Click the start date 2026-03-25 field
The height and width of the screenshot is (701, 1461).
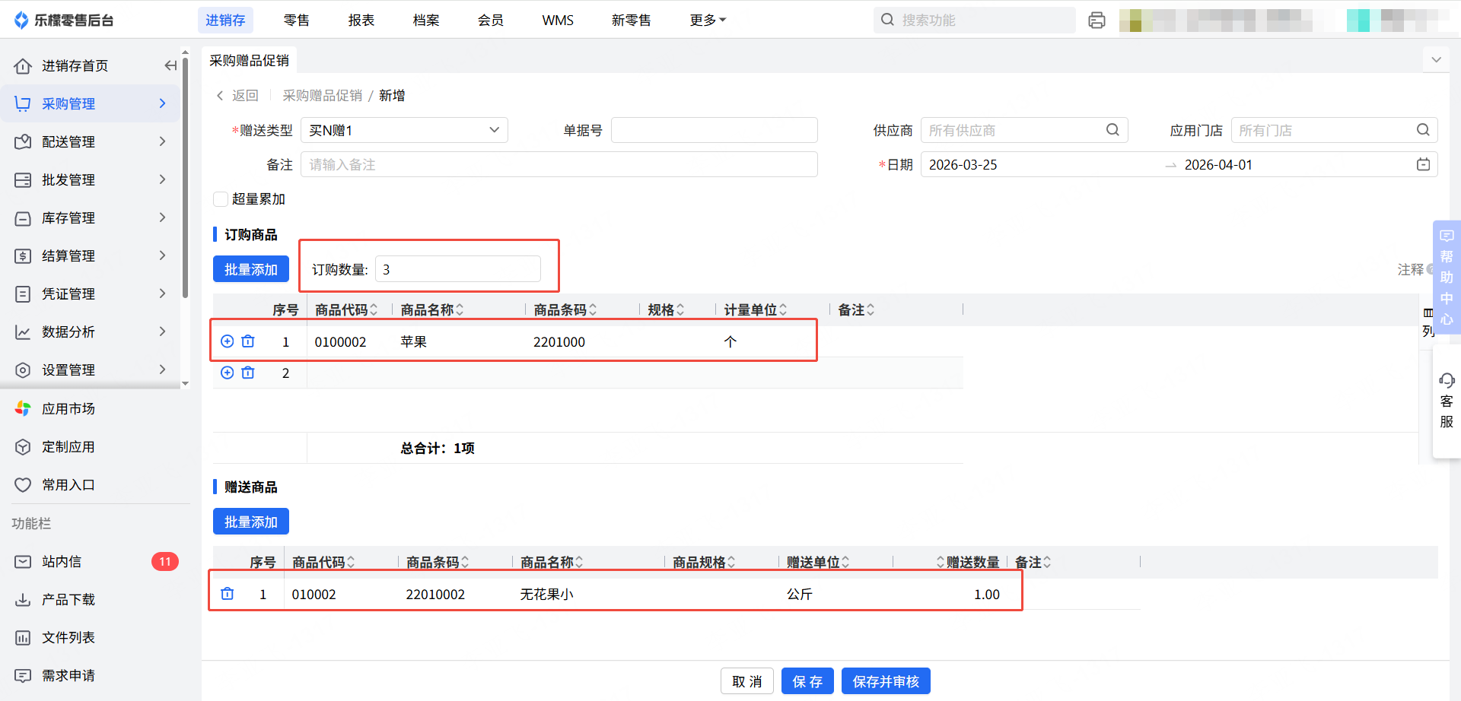(x=963, y=165)
